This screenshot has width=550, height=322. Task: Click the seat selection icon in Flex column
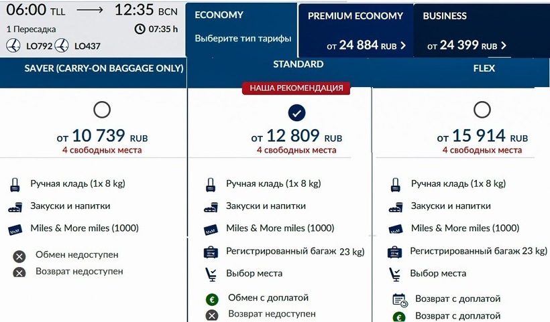click(396, 274)
